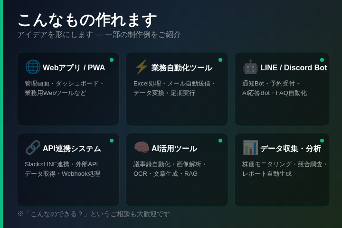Select the API連携システム heading
This screenshot has width=342, height=228.
pyautogui.click(x=72, y=149)
